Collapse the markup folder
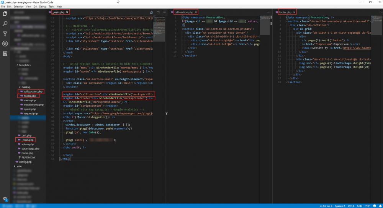 (26, 87)
